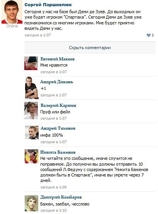Click Комбаров comment timestamp 1:10
The image size is (158, 214).
click(53, 210)
